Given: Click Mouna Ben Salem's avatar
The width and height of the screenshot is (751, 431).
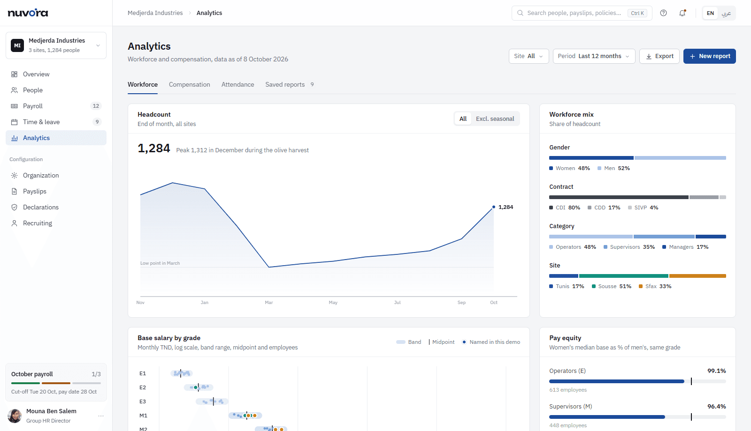Looking at the screenshot, I should tap(15, 416).
